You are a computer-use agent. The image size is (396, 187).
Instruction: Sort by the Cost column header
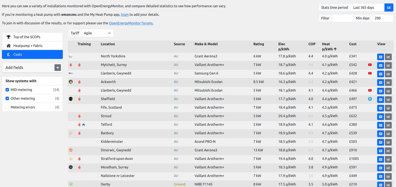[x=353, y=44]
